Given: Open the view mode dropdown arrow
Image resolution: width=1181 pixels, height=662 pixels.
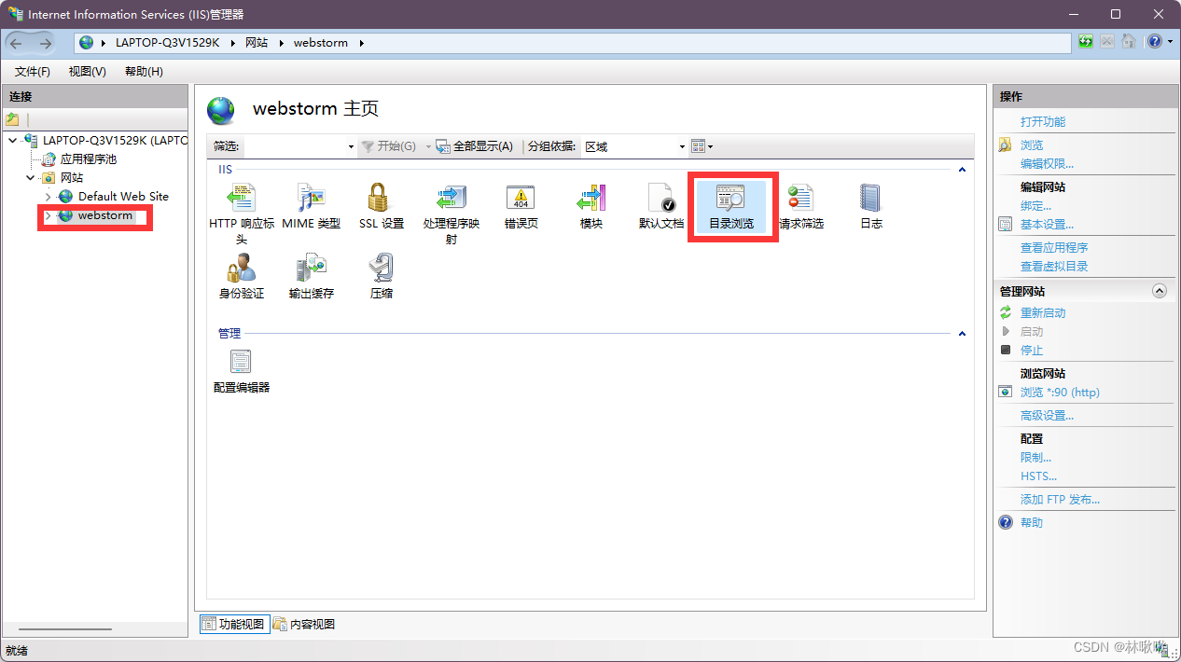Looking at the screenshot, I should (x=711, y=146).
